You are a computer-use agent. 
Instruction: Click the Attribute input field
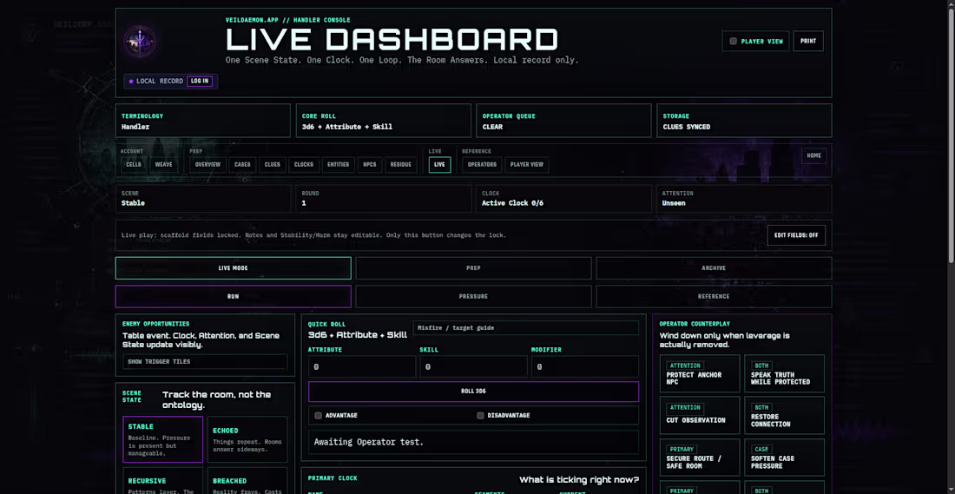[362, 366]
